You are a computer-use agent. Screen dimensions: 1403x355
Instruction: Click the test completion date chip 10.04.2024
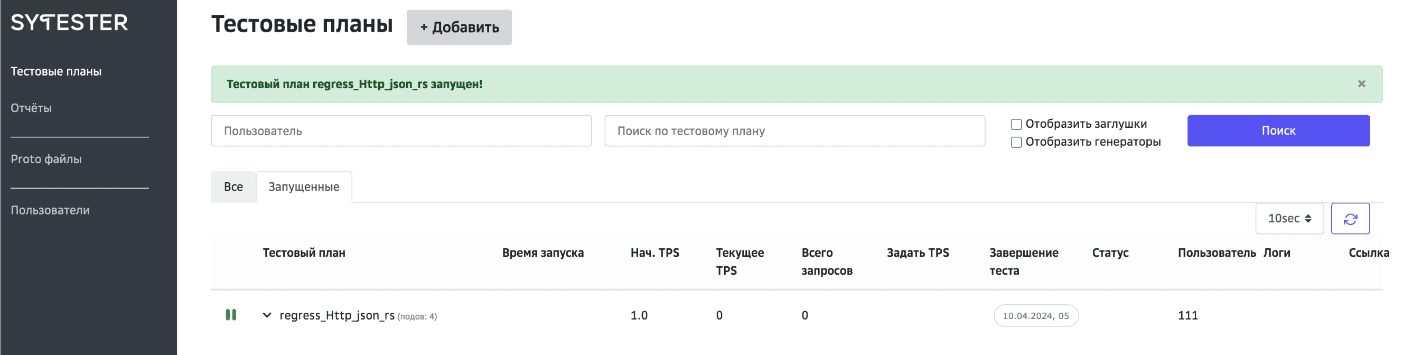pyautogui.click(x=1035, y=315)
